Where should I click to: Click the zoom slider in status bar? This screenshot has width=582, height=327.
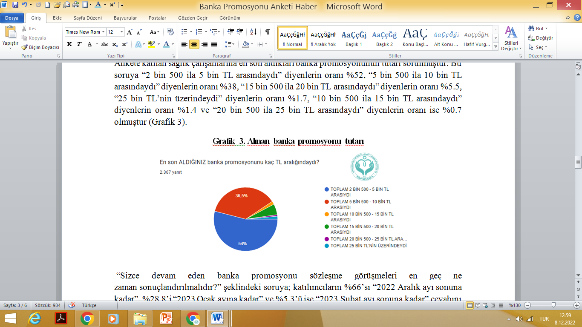point(553,305)
